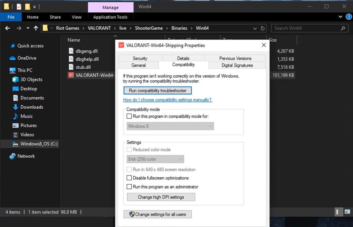Click the Manage contextual tab
The image size is (353, 227).
111,8
